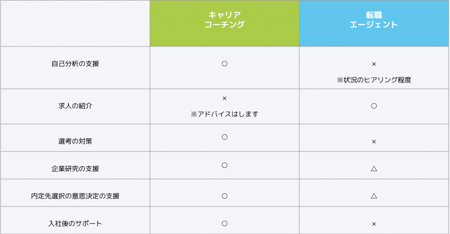The image size is (450, 234).
Task: Click the note ※アドバイスはします
Action: pyautogui.click(x=225, y=114)
